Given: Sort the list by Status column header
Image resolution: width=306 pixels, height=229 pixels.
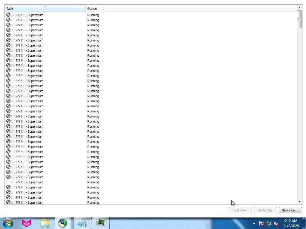Looking at the screenshot, I should (95, 9).
